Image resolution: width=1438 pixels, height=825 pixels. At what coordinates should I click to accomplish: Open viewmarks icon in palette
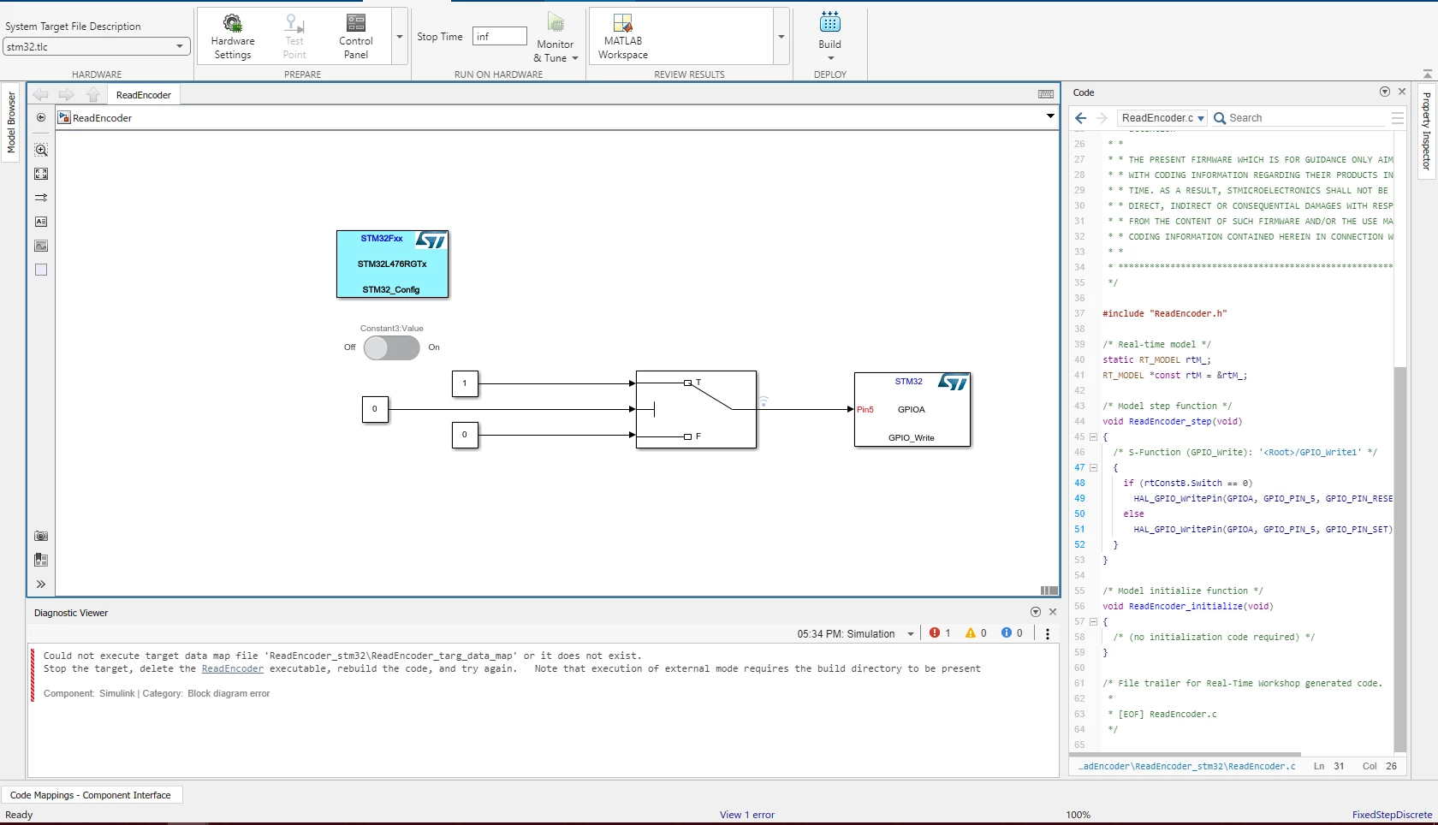41,561
